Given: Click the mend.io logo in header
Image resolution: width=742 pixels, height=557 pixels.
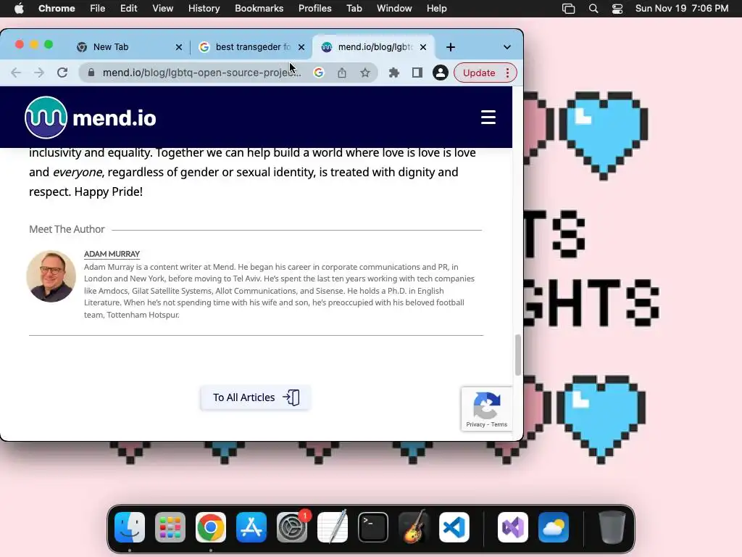Looking at the screenshot, I should click(x=91, y=117).
